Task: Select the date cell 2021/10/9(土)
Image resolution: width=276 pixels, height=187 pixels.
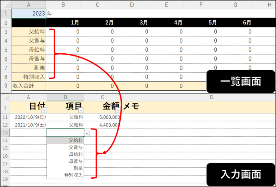Action: tap(28, 125)
